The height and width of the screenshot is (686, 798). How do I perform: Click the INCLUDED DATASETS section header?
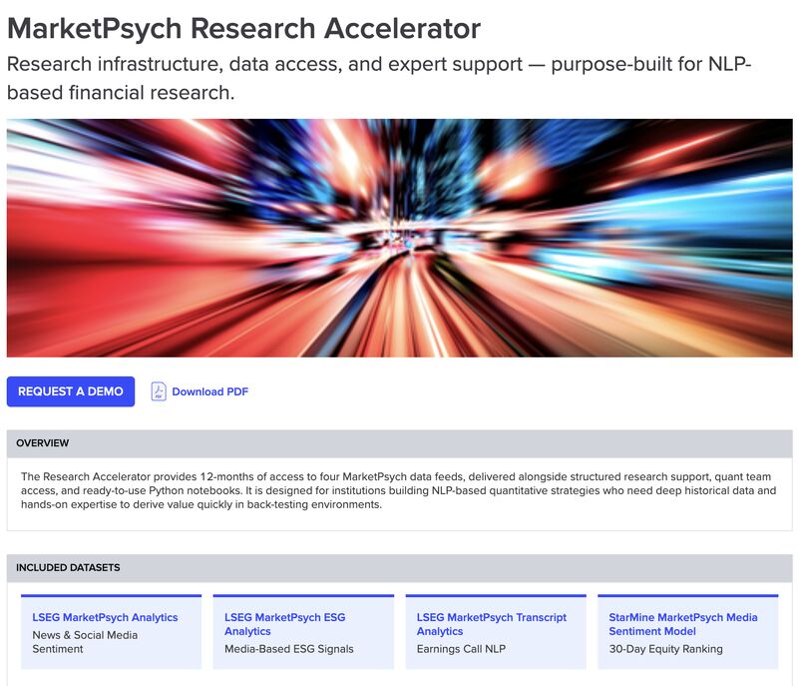point(400,568)
